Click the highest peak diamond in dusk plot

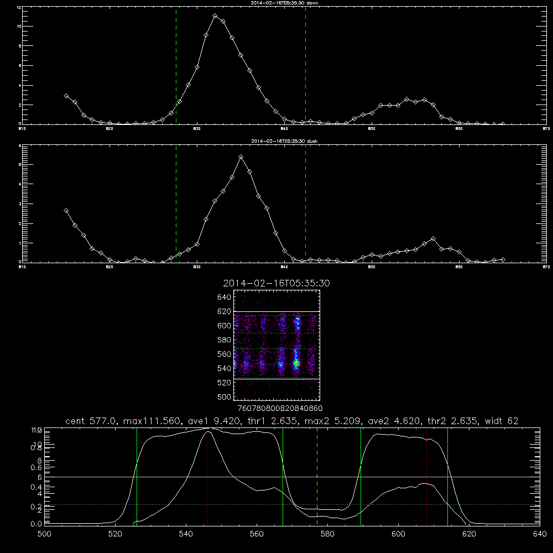pyautogui.click(x=241, y=157)
